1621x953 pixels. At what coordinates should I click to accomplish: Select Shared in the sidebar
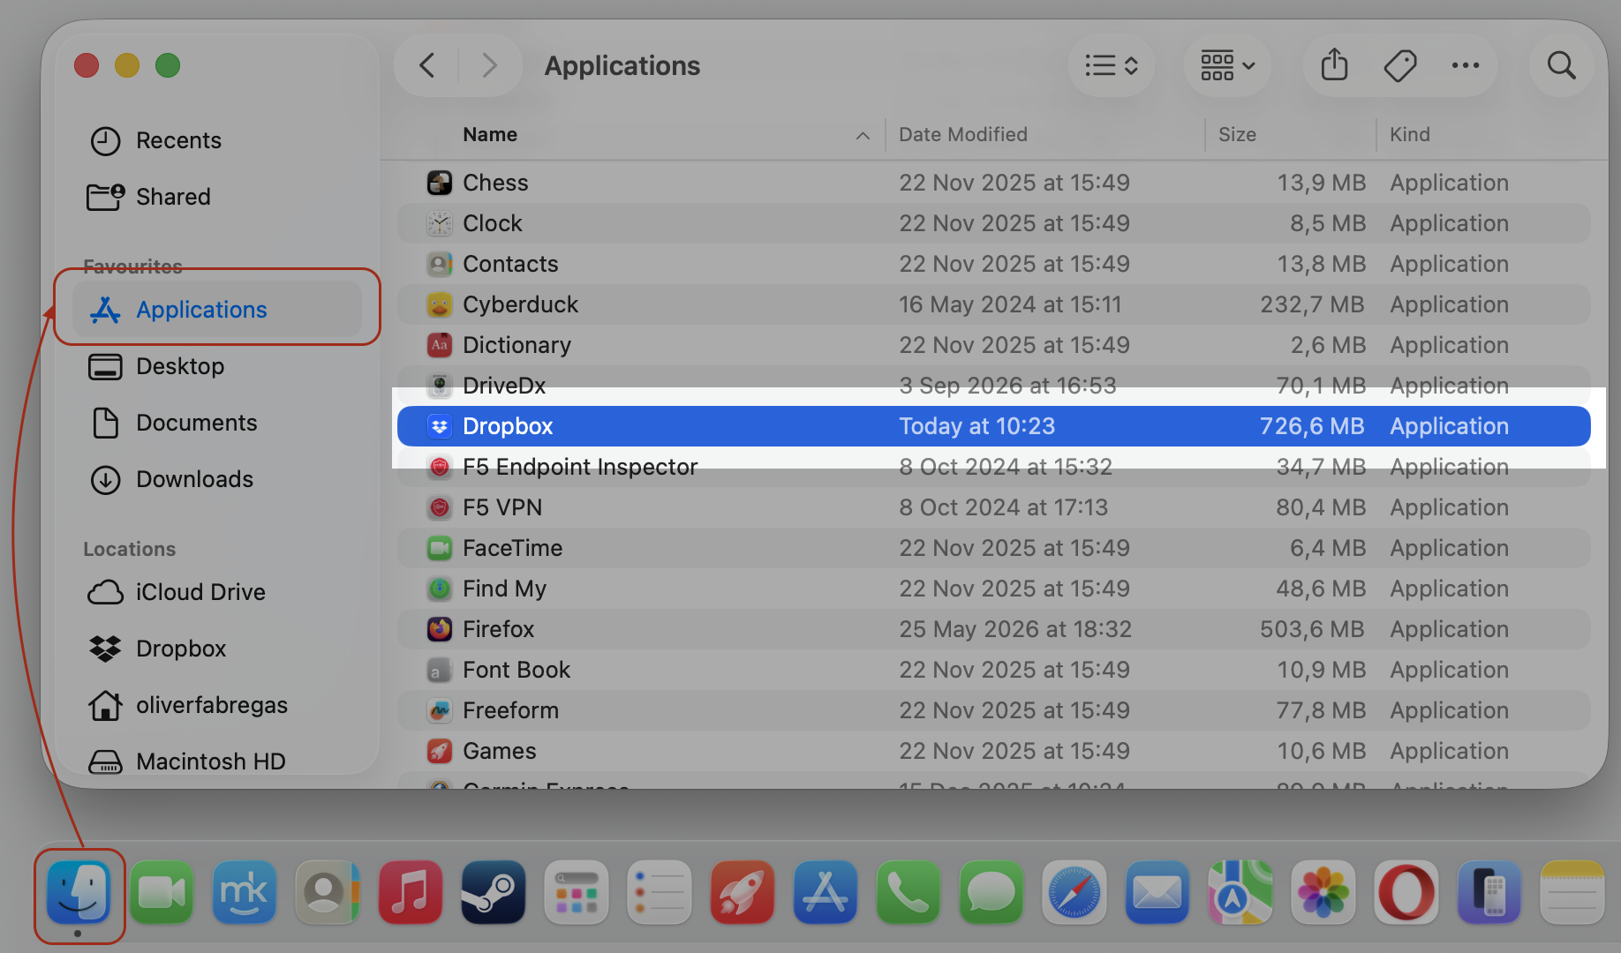click(216, 197)
